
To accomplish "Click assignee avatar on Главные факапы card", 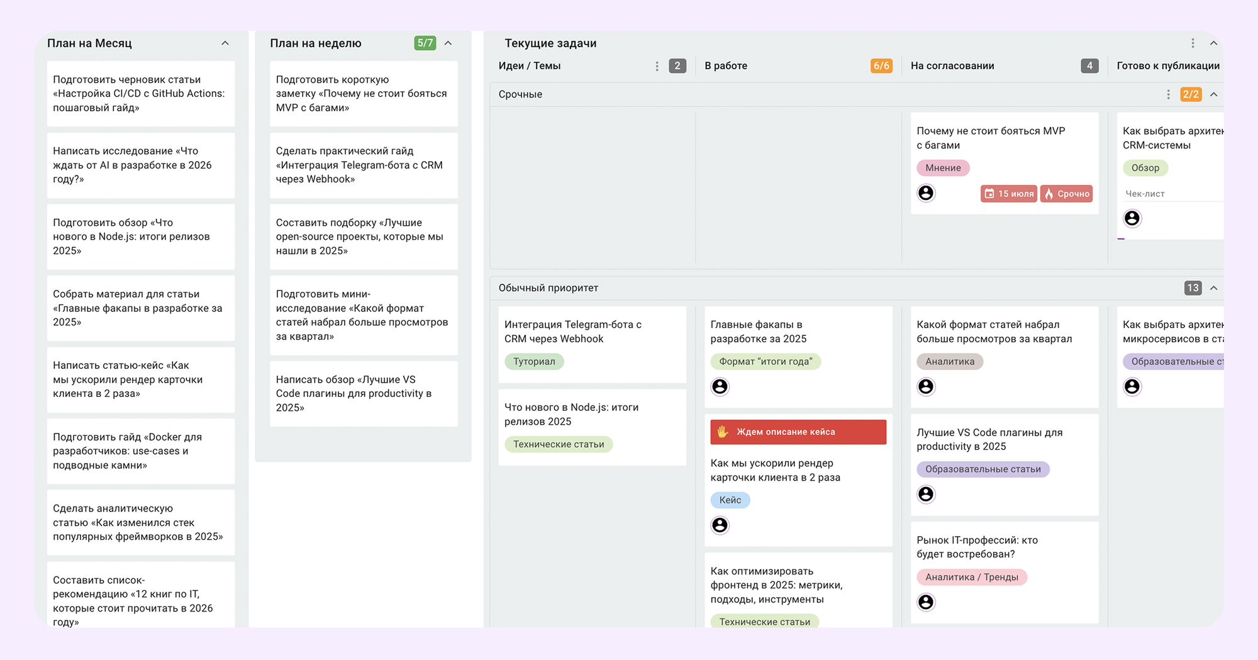I will coord(720,386).
